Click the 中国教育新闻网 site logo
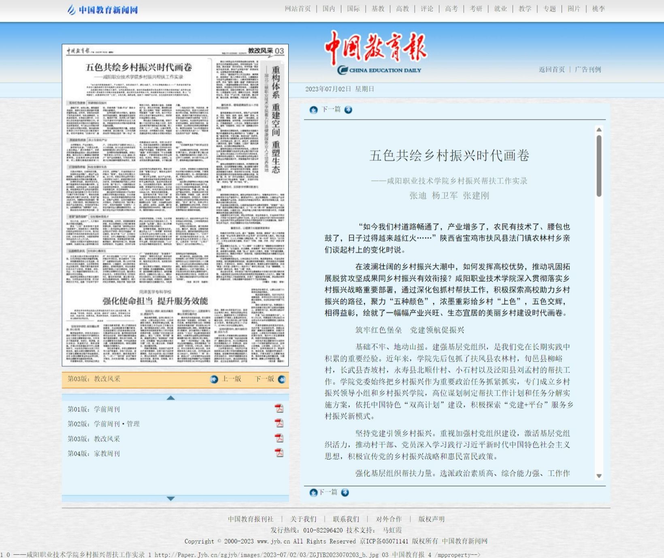Image resolution: width=664 pixels, height=558 pixels. [103, 9]
